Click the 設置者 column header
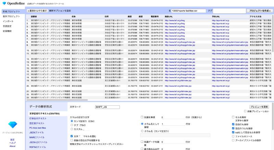This screenshot has width=274, height=150. [34, 16]
